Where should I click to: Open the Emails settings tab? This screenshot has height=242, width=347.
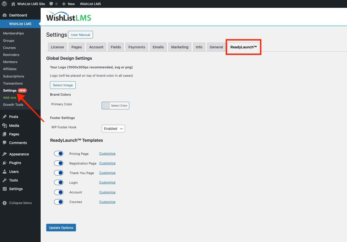(158, 47)
